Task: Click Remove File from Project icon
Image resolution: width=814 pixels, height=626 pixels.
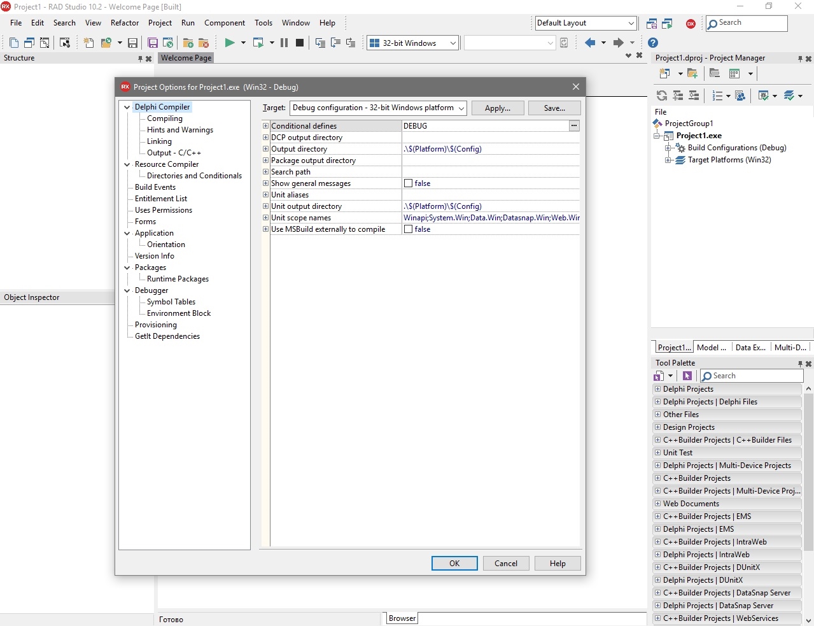Action: click(204, 43)
